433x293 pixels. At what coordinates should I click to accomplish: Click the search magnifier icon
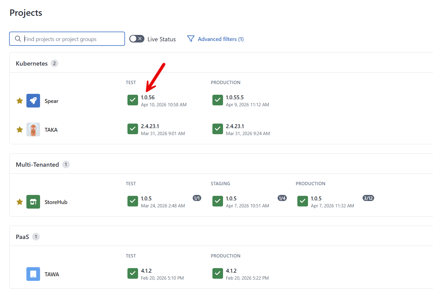pos(18,39)
